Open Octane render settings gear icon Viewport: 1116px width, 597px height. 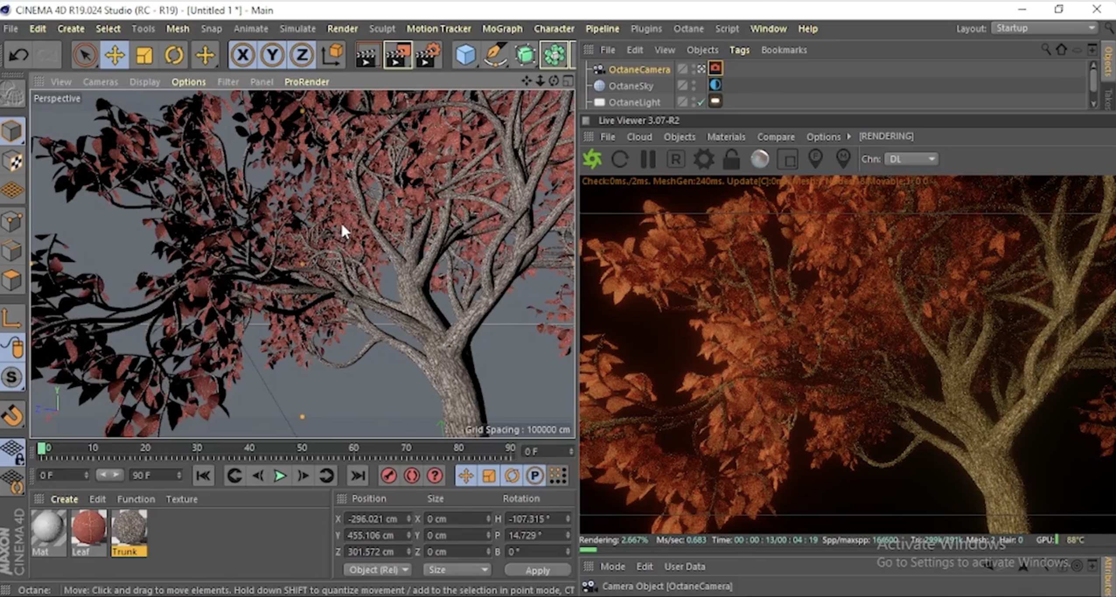pos(703,159)
